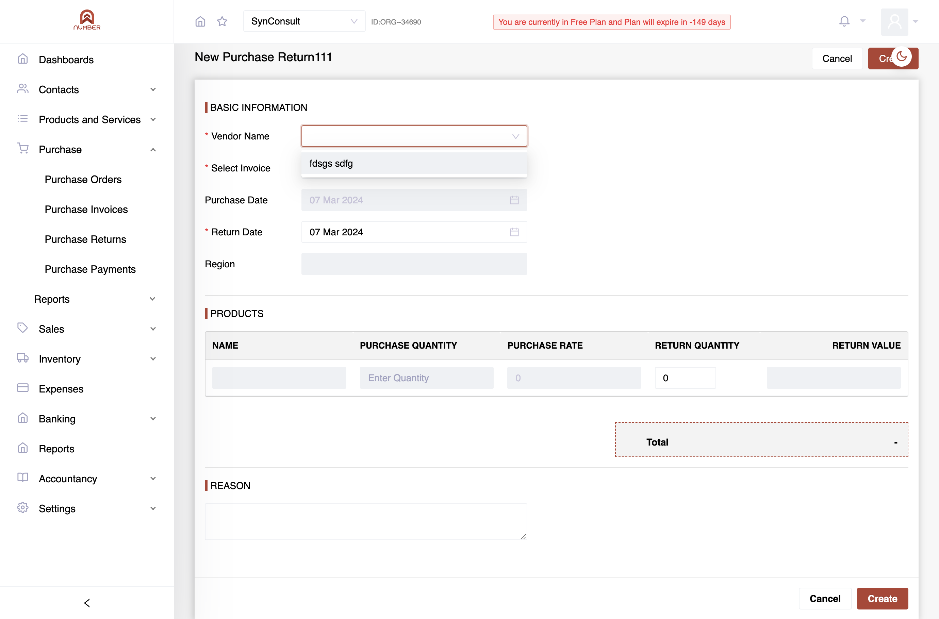The image size is (939, 619).
Task: Open the profile dropdown arrow
Action: pos(915,22)
